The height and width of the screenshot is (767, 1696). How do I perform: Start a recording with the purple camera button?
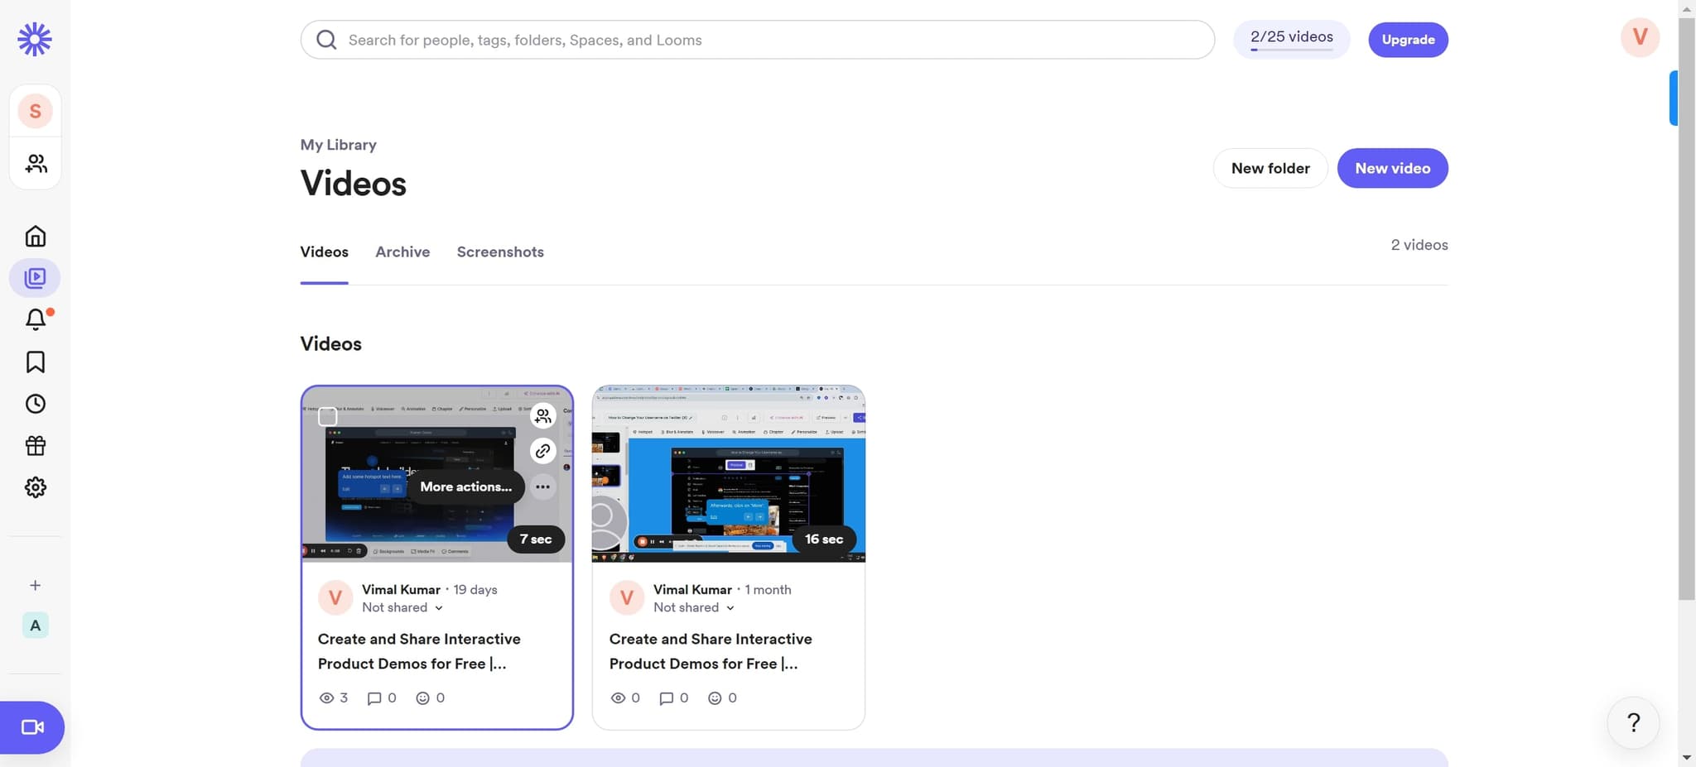33,727
